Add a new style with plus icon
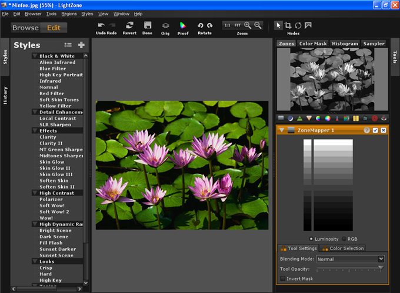Viewport: 400px width, 293px height. pos(81,45)
